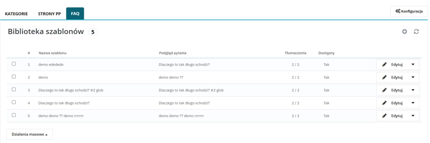The image size is (430, 143).
Task: Edit the 'demo ededede' template
Action: 392,65
